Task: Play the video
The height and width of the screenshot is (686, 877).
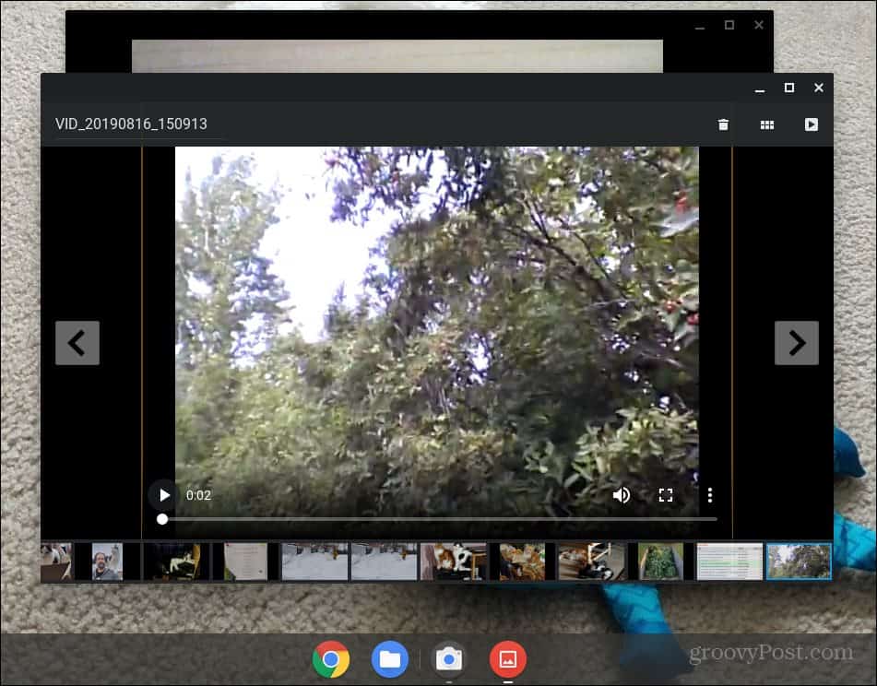Action: pos(163,495)
